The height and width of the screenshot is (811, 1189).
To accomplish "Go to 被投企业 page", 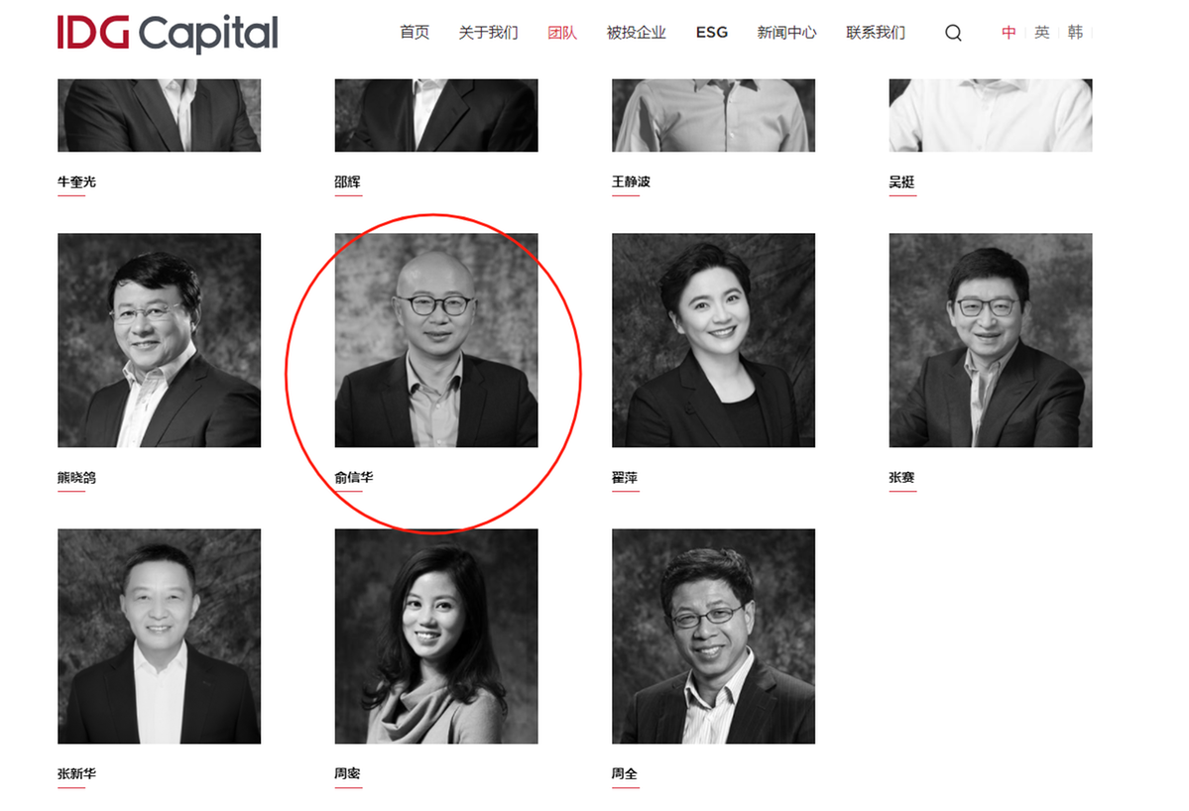I will click(x=637, y=32).
